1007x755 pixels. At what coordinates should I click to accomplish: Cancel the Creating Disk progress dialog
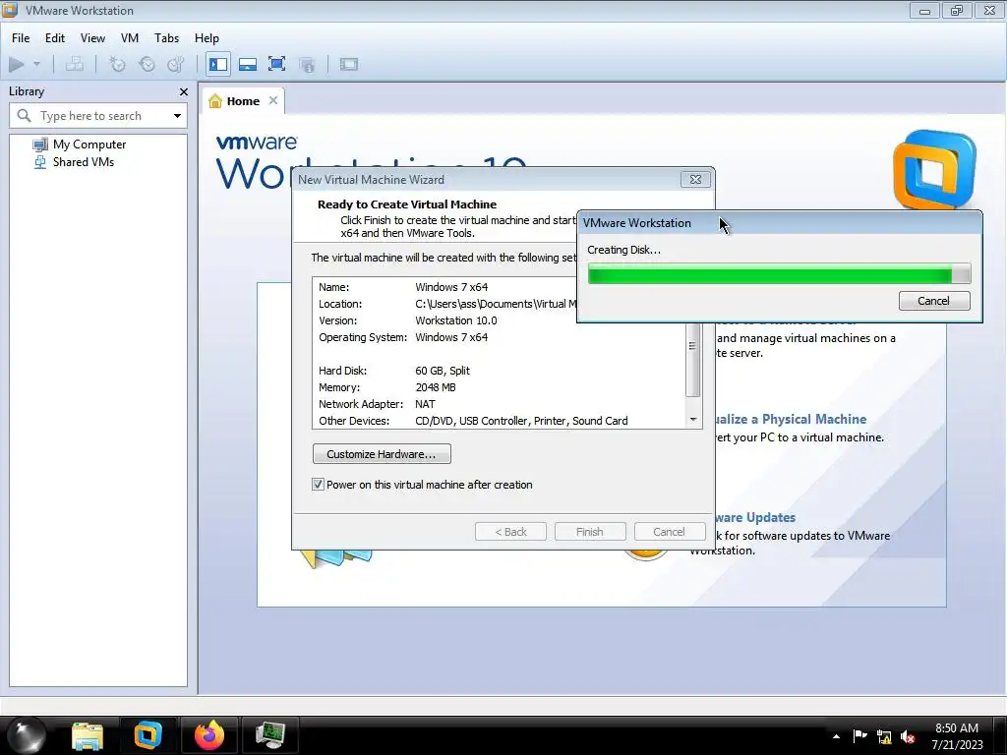(x=934, y=301)
